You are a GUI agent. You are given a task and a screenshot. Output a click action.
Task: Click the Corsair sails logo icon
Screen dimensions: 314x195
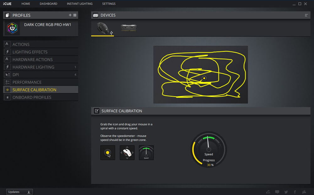(304, 192)
